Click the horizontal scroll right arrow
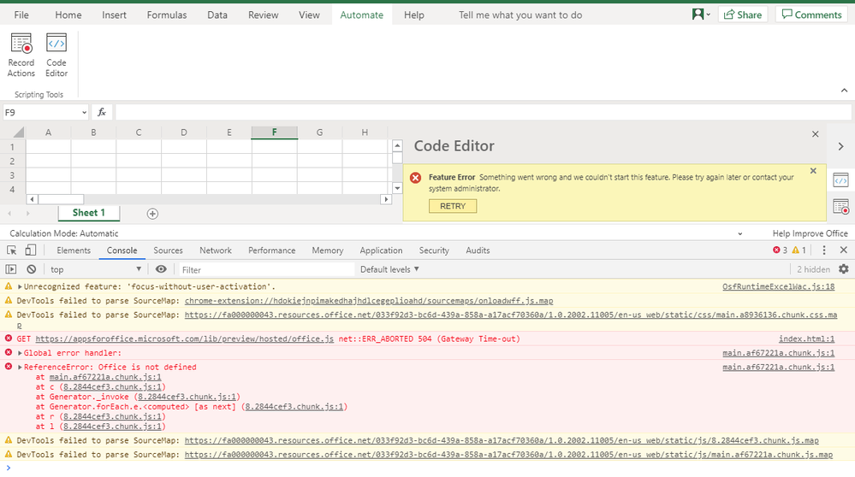This screenshot has width=855, height=477. click(x=386, y=199)
